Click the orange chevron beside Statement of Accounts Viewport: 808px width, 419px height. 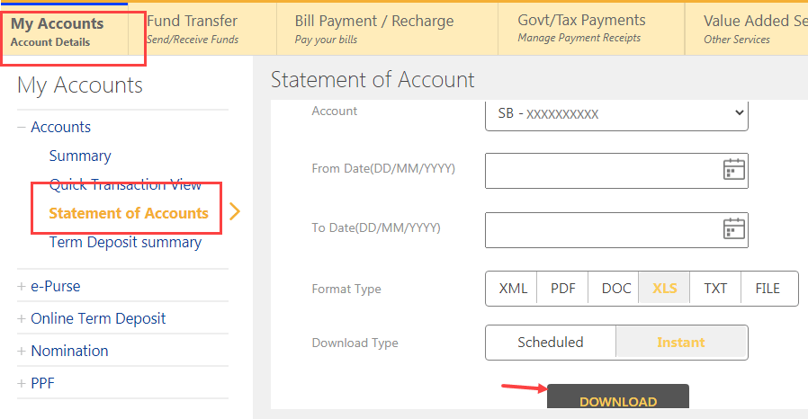point(235,211)
